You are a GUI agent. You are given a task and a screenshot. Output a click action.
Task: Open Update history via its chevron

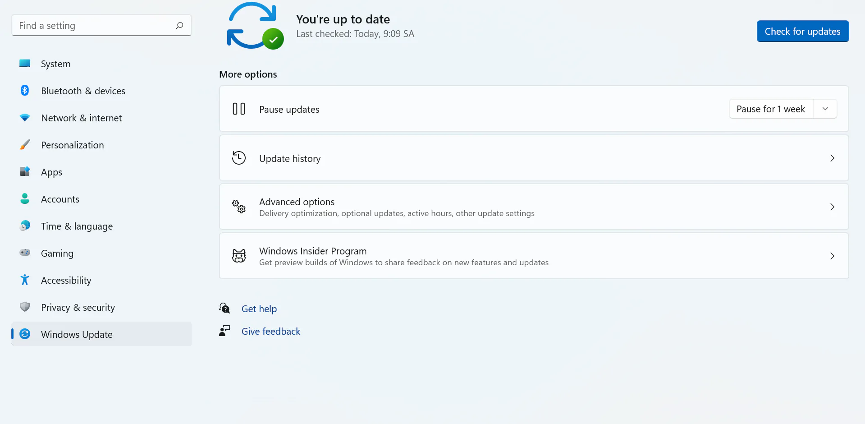(832, 158)
